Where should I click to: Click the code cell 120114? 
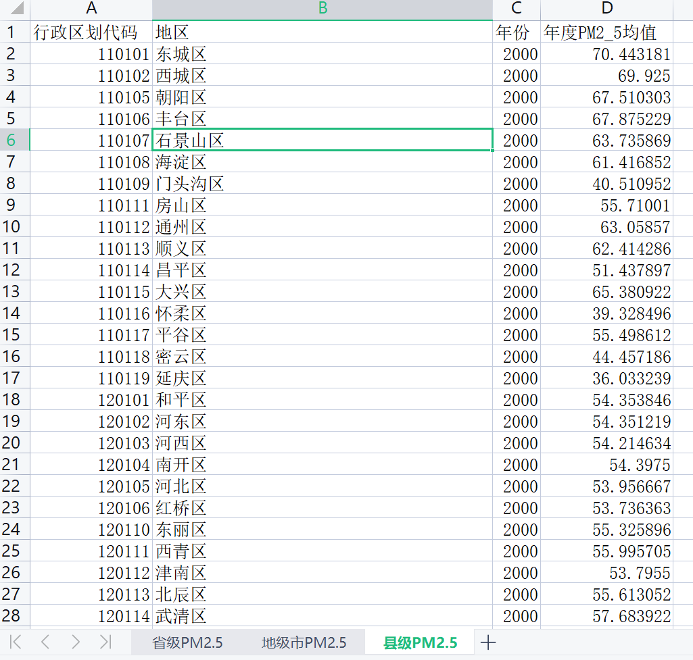[91, 615]
